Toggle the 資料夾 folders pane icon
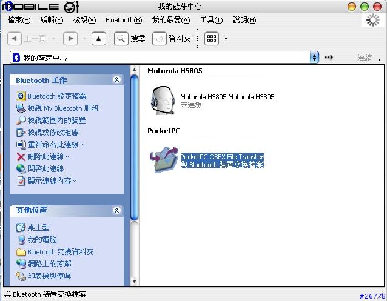Image resolution: width=387 pixels, height=301 pixels. click(160, 38)
